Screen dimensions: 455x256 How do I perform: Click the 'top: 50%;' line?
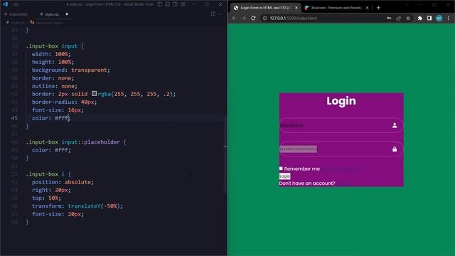click(x=46, y=198)
